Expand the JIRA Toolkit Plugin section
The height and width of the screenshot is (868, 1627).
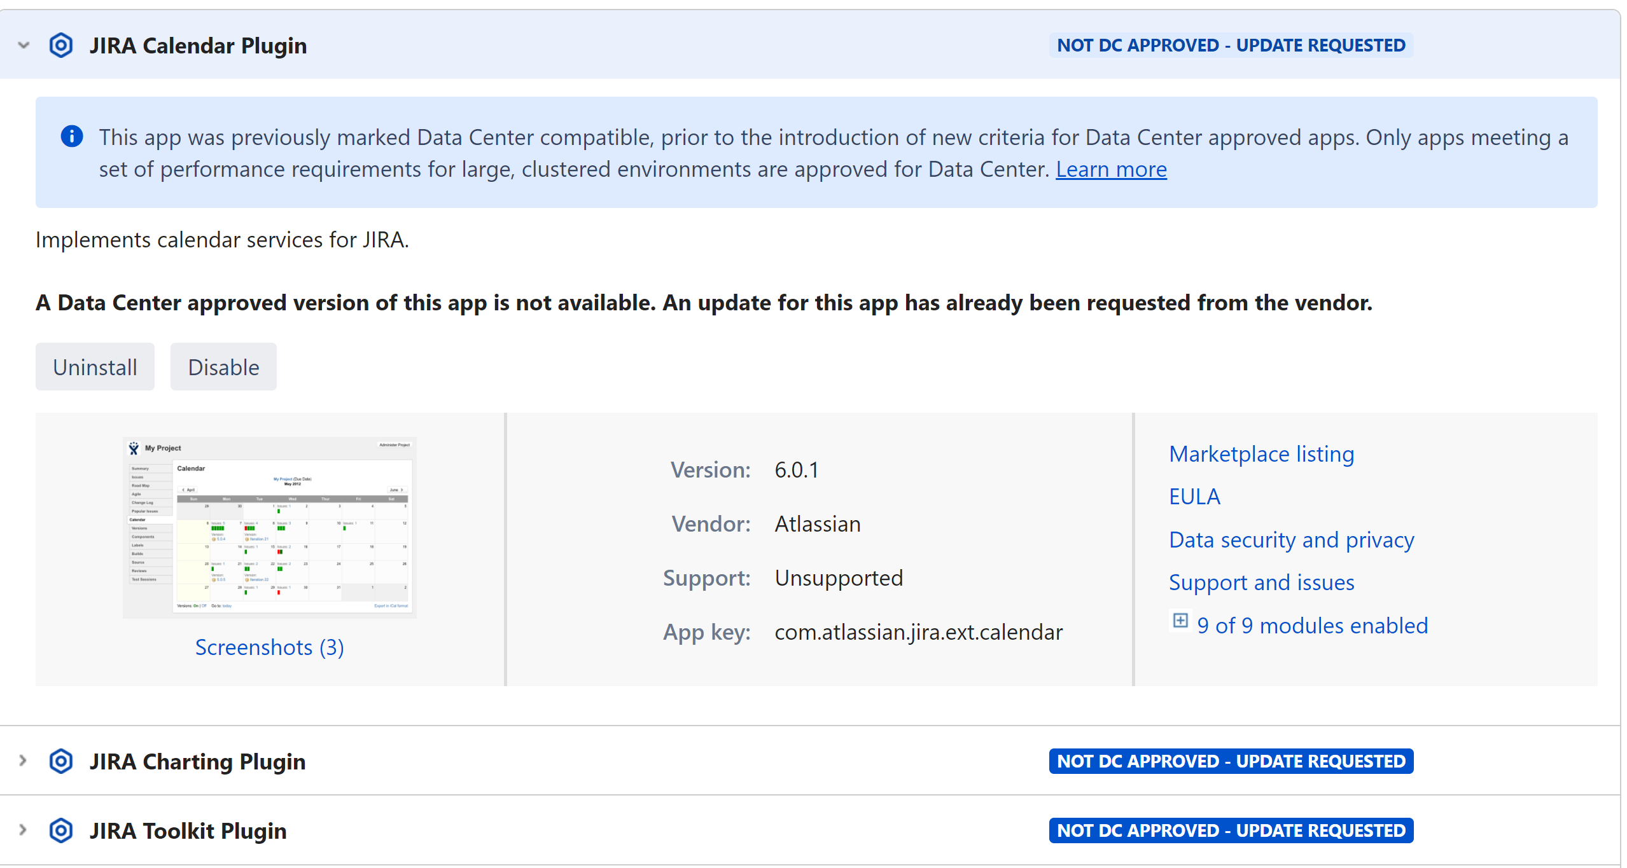click(x=22, y=830)
